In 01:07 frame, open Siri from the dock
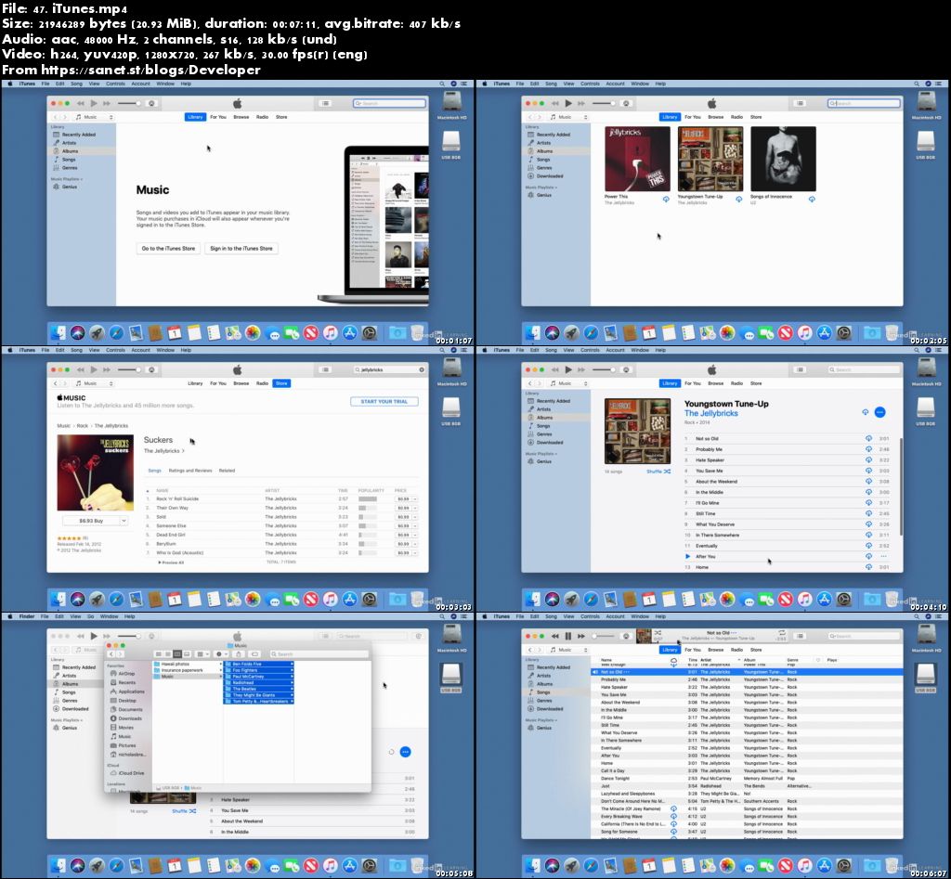The height and width of the screenshot is (879, 951). coord(77,332)
